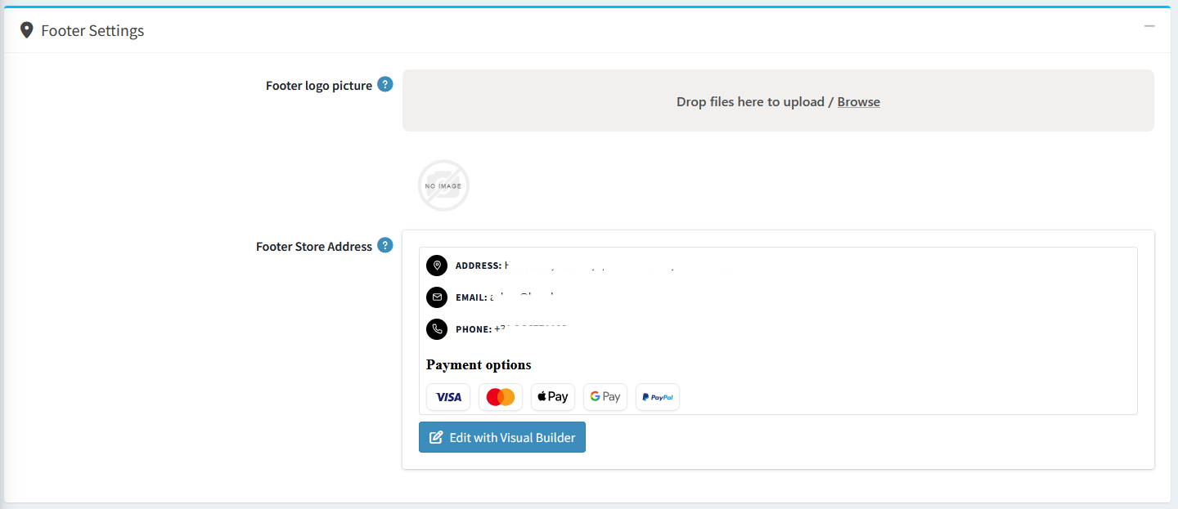This screenshot has height=509, width=1178.
Task: Click the Mastercard payment icon
Action: coord(501,397)
